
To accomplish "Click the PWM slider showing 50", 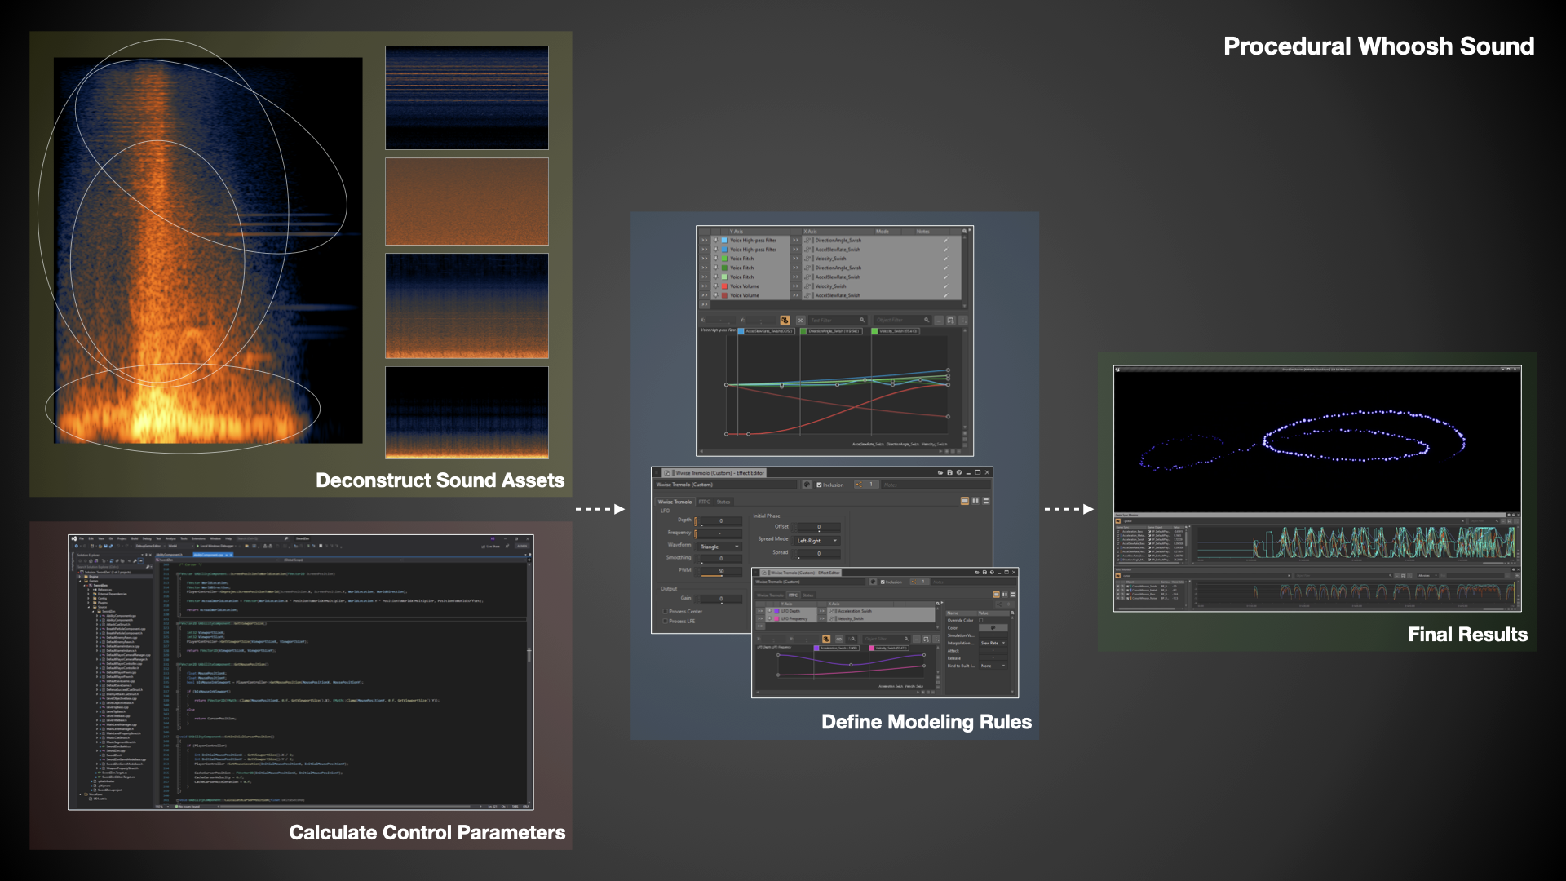I will [x=721, y=572].
